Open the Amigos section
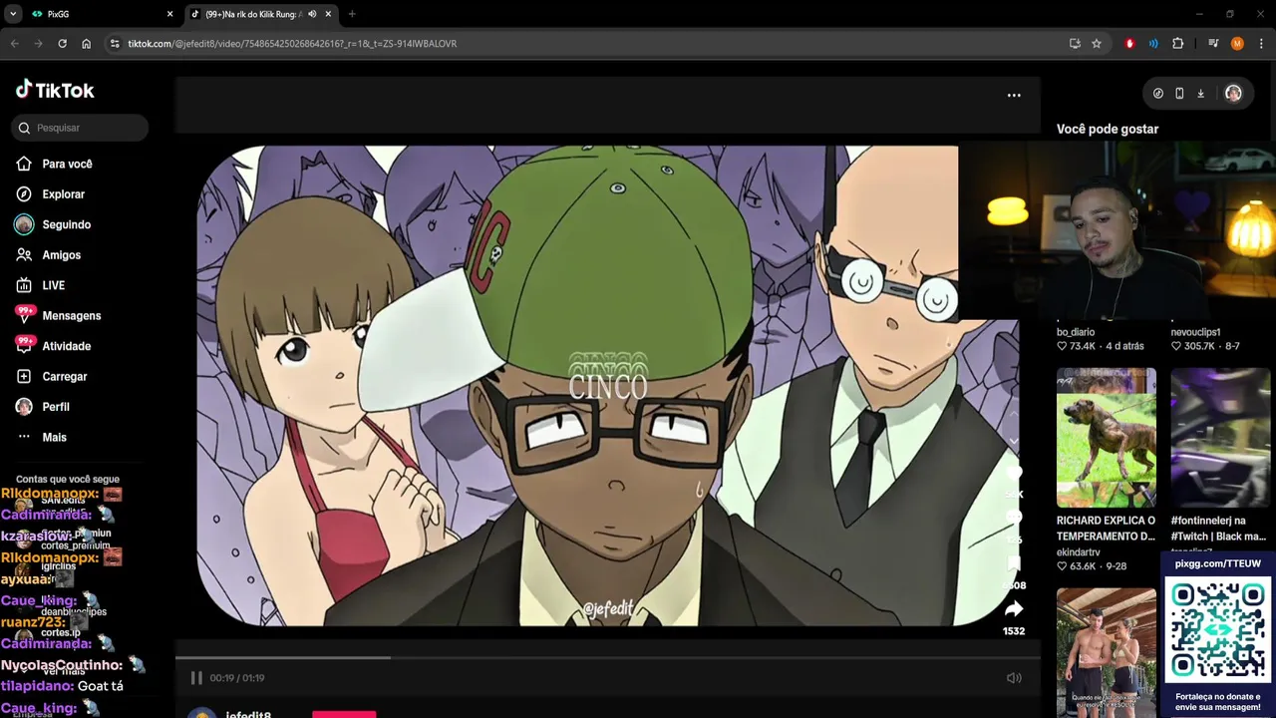1276x718 pixels. click(x=61, y=255)
